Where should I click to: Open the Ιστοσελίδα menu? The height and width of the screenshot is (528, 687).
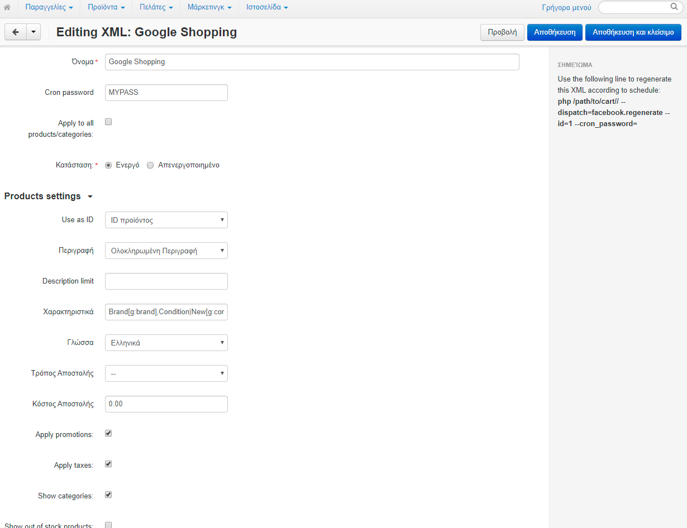coord(267,8)
